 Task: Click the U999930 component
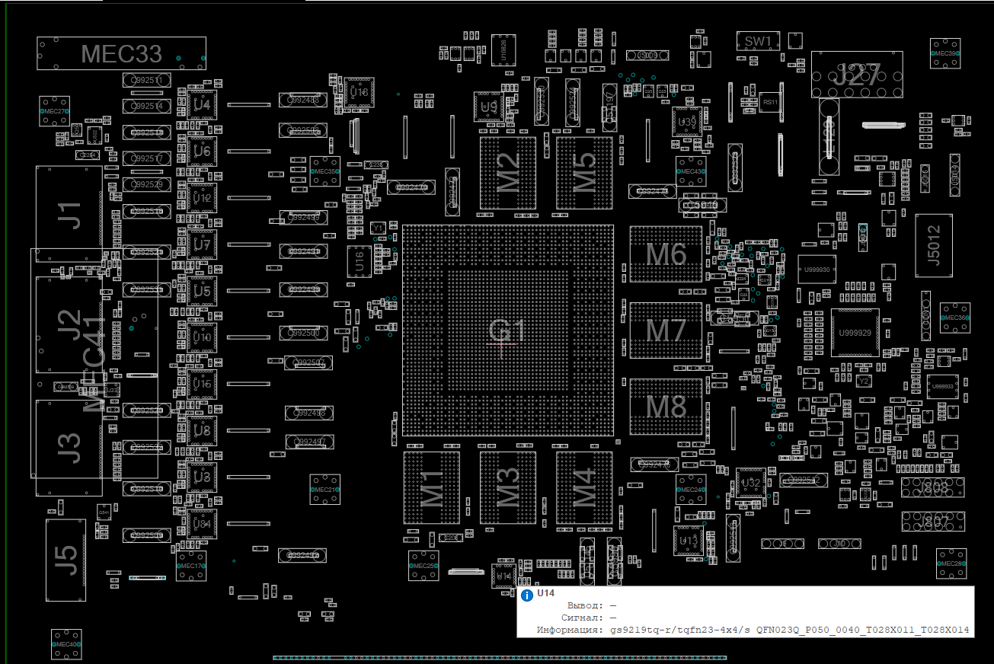point(816,269)
